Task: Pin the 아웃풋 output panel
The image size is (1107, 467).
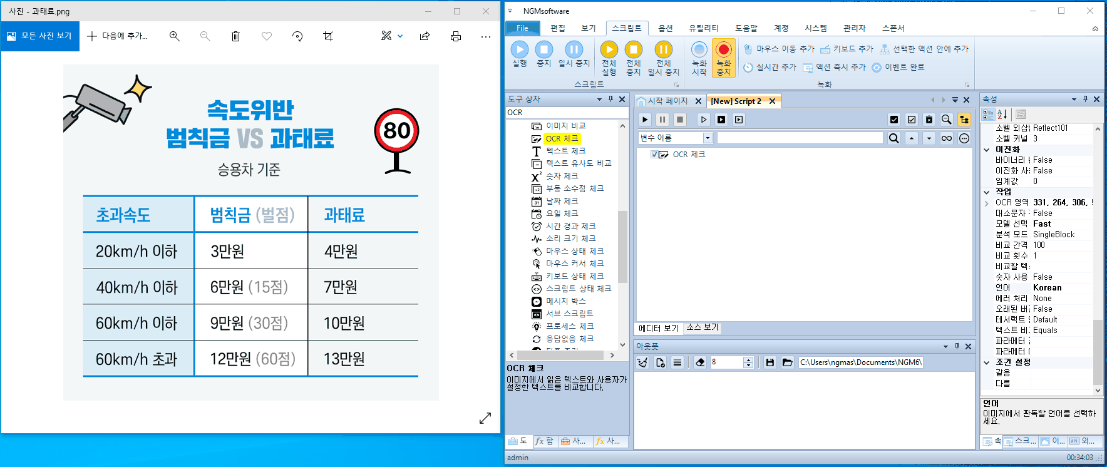Action: (957, 346)
